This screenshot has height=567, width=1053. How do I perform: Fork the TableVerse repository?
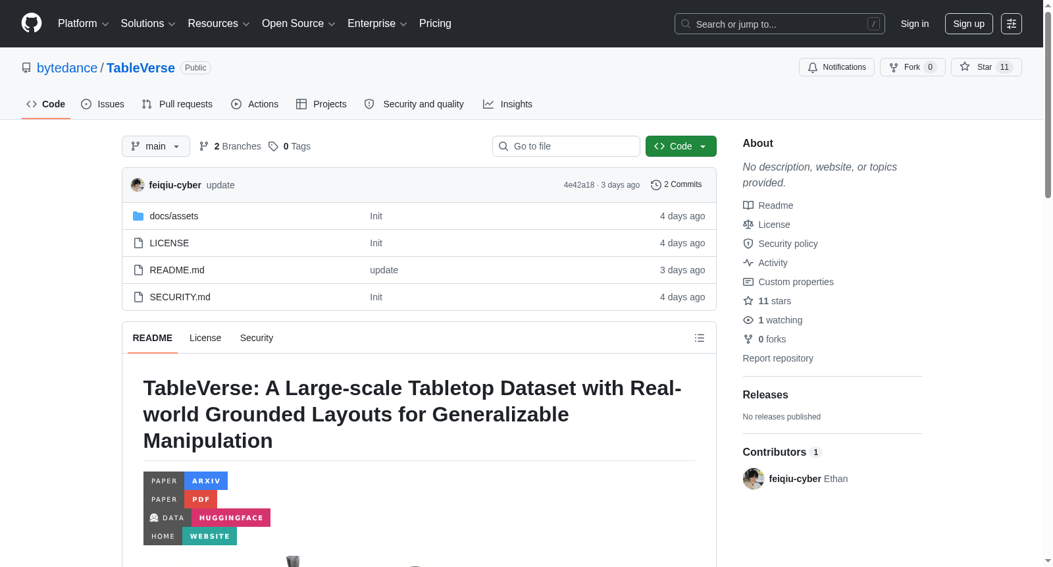coord(912,67)
